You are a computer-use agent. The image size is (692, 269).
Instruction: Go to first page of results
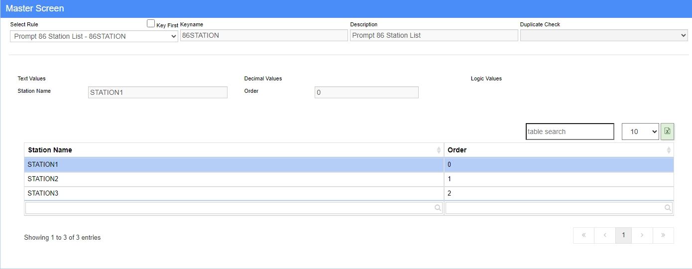583,235
